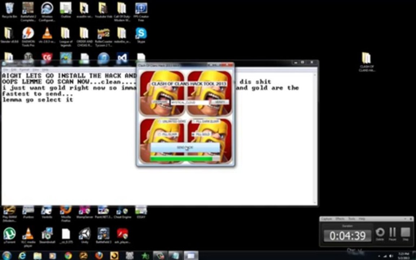Launch the Battlefield 2 Complete shortcut

tap(28, 11)
